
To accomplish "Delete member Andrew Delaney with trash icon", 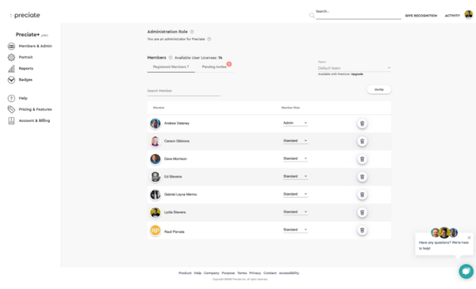I will 362,124.
